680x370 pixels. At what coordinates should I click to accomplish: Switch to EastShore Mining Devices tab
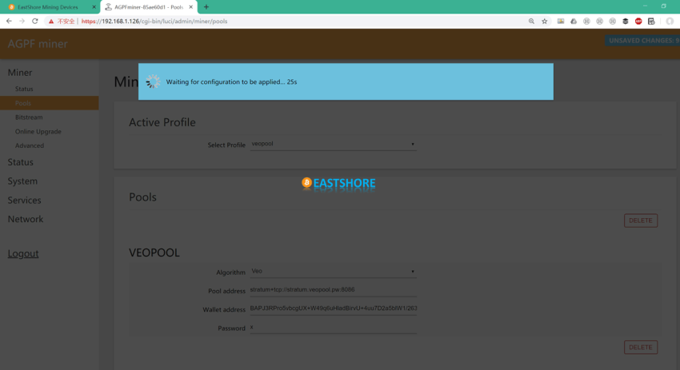tap(48, 7)
